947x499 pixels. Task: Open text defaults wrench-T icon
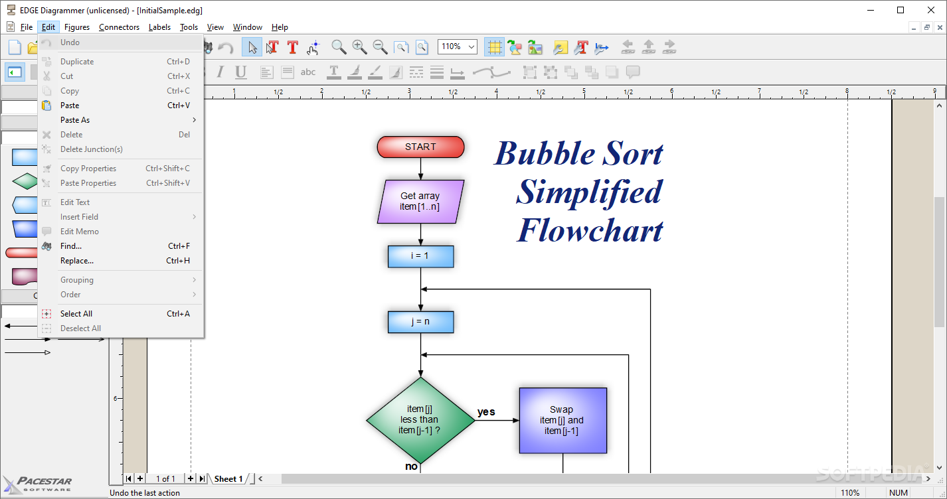(x=581, y=47)
